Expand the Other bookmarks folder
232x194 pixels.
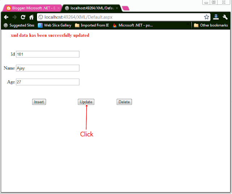211,25
